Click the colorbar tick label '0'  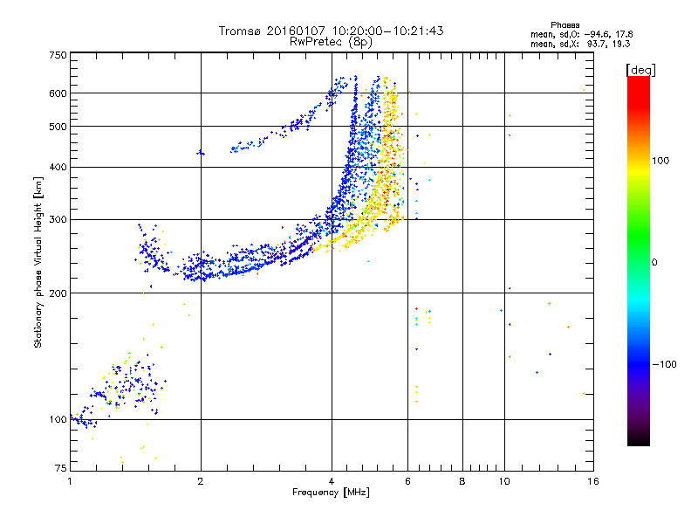pyautogui.click(x=654, y=263)
